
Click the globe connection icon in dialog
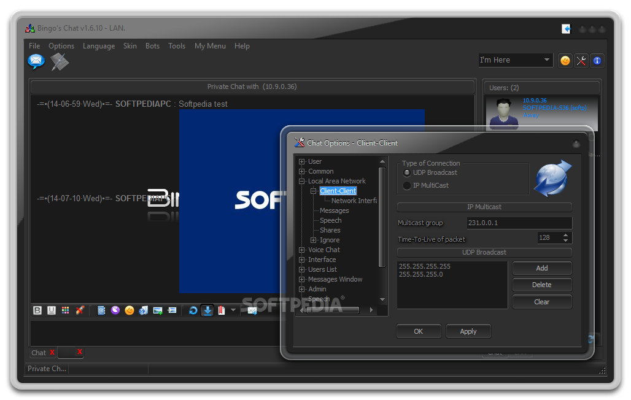point(552,179)
